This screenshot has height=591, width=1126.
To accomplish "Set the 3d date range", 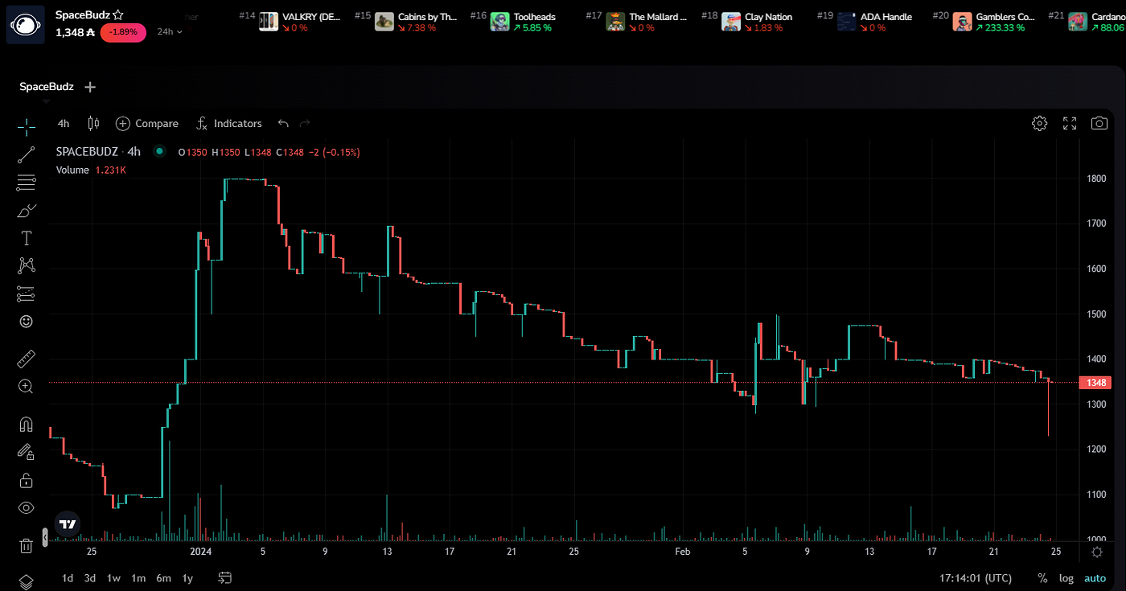I will [90, 578].
